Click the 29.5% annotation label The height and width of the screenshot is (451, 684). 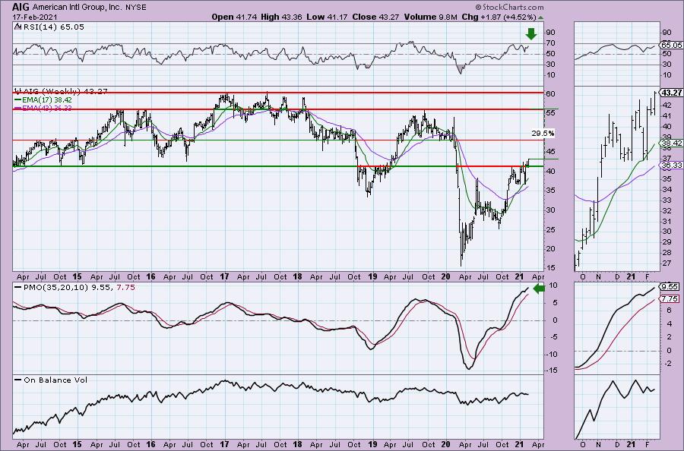(x=543, y=134)
